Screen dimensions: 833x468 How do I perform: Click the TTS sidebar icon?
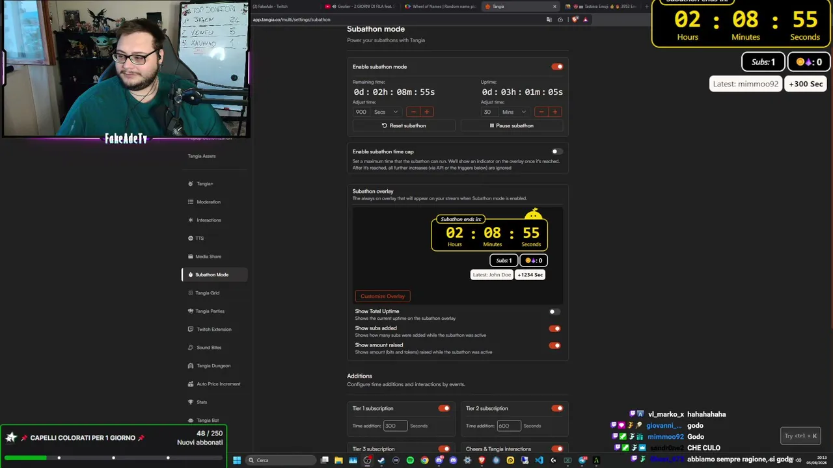[190, 239]
